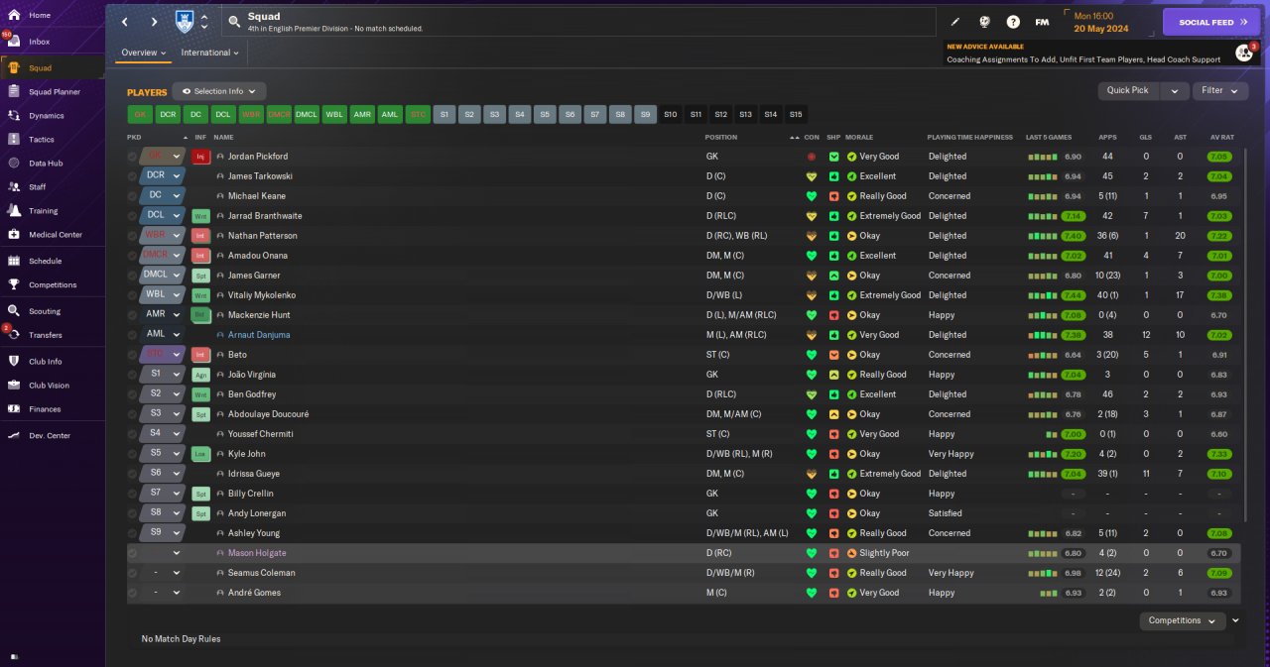Screen dimensions: 1270x667
Task: Select Seamus Coleman's row selection circle
Action: [133, 573]
